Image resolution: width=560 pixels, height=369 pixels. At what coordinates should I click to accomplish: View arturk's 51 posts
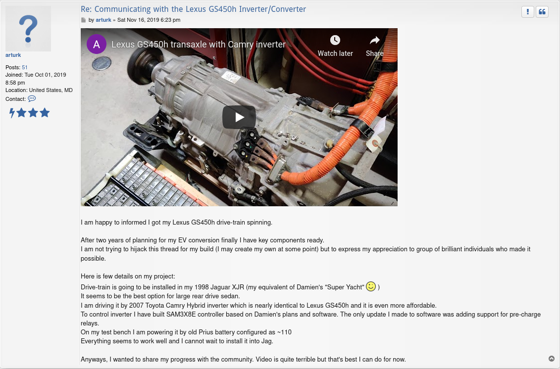click(x=25, y=67)
